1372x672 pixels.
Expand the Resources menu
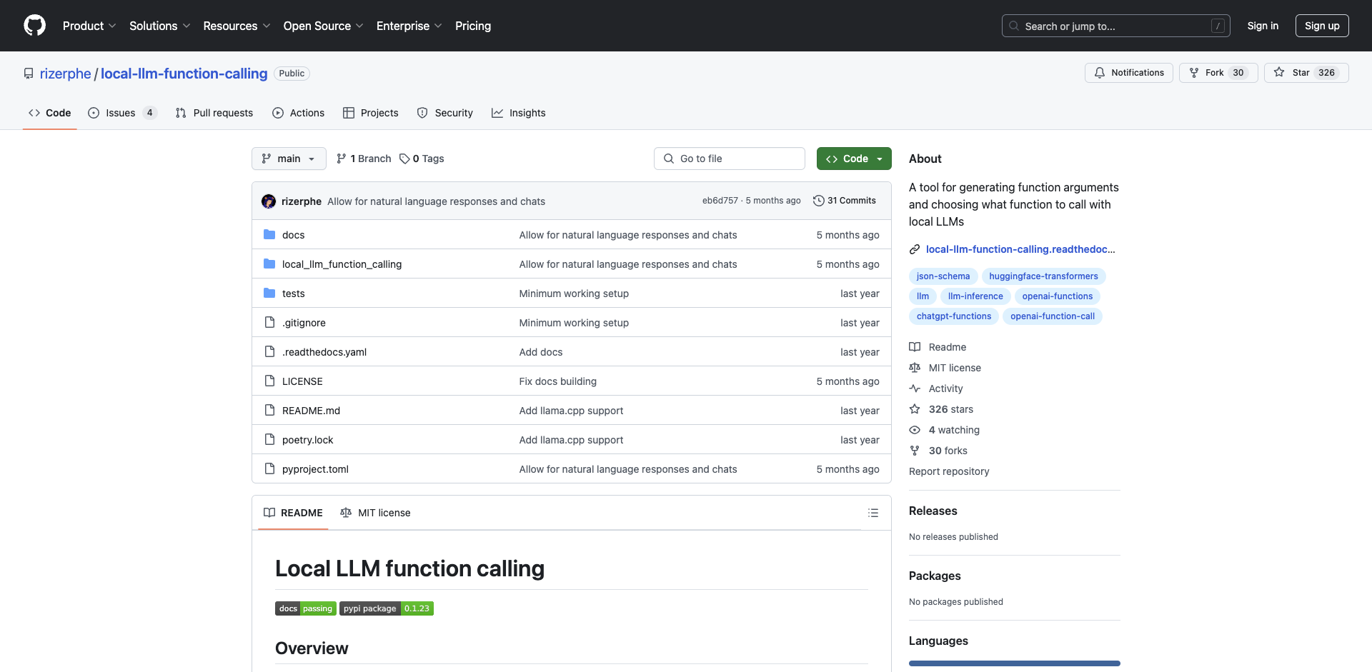[x=237, y=26]
